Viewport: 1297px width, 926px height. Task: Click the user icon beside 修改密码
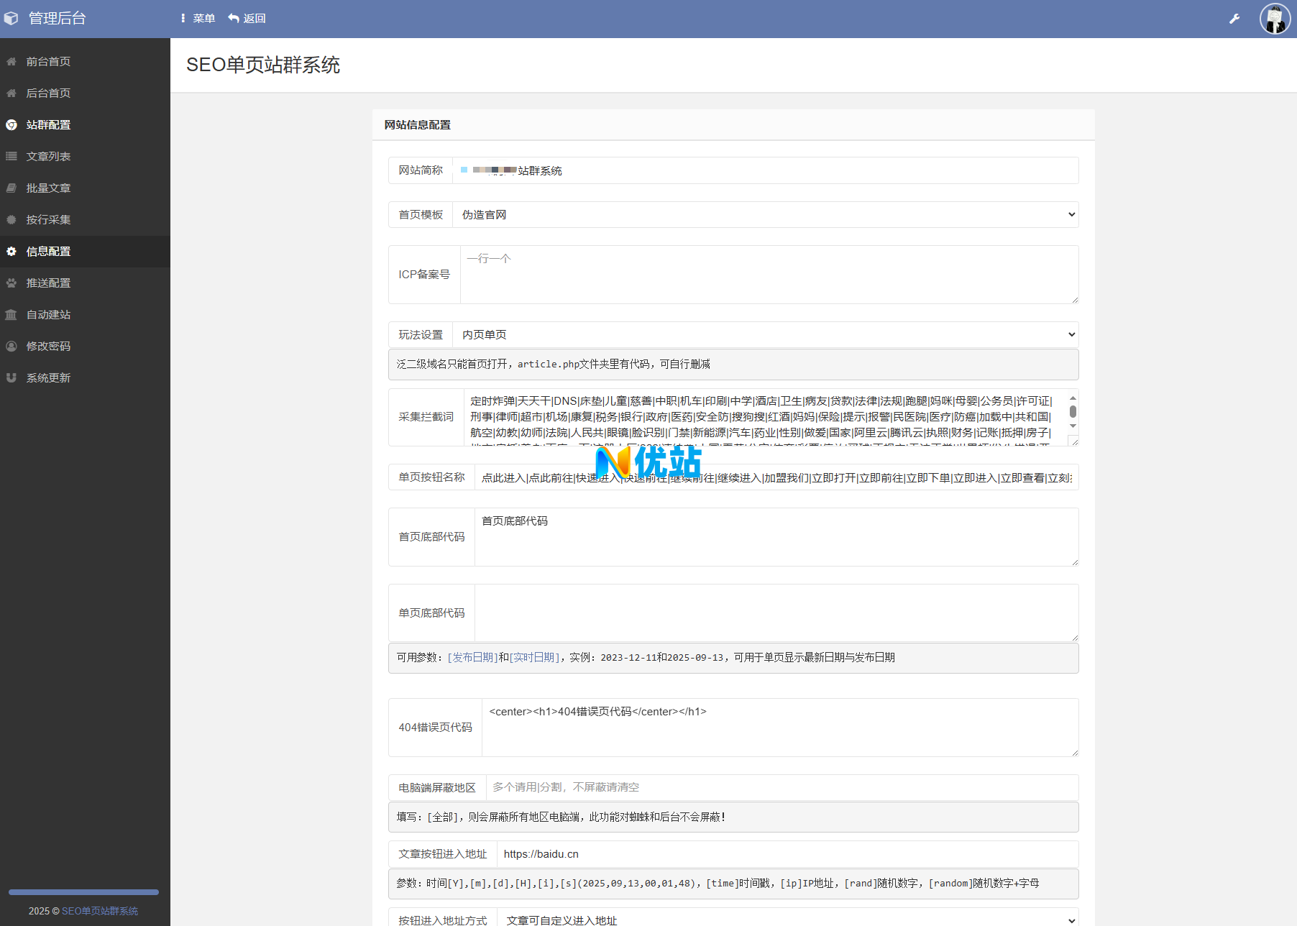pyautogui.click(x=12, y=347)
